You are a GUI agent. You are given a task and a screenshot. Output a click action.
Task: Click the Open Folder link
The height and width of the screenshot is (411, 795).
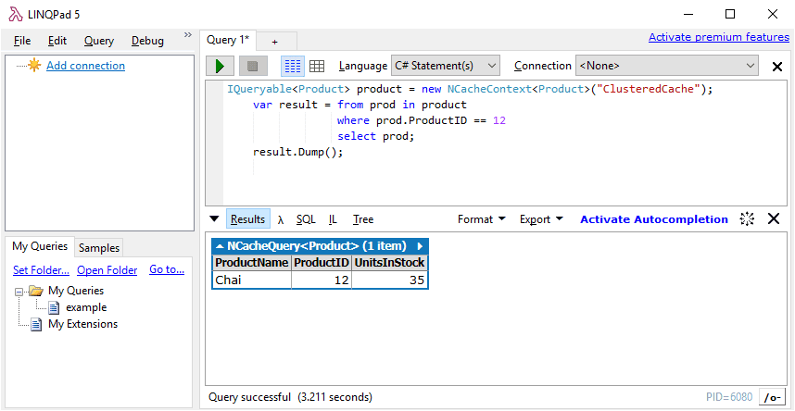pyautogui.click(x=107, y=270)
